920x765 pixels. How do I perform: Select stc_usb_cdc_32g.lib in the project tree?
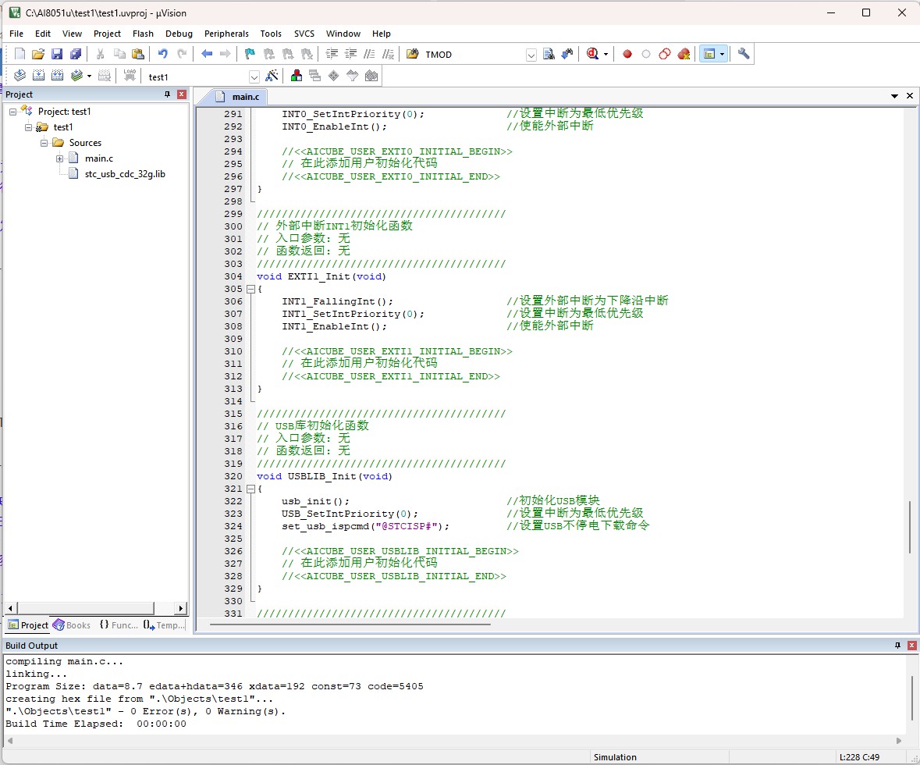(x=125, y=174)
